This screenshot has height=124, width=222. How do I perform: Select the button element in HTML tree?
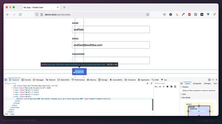(63, 99)
